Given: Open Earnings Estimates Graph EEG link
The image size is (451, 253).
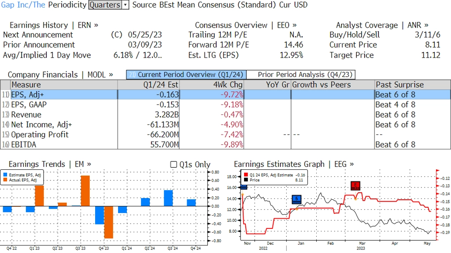Looking at the screenshot, I should click(x=294, y=164).
